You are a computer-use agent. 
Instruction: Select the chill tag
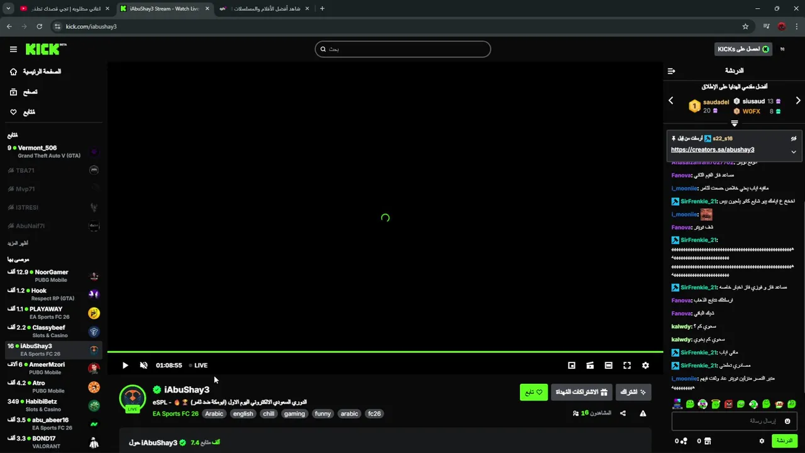pos(269,413)
